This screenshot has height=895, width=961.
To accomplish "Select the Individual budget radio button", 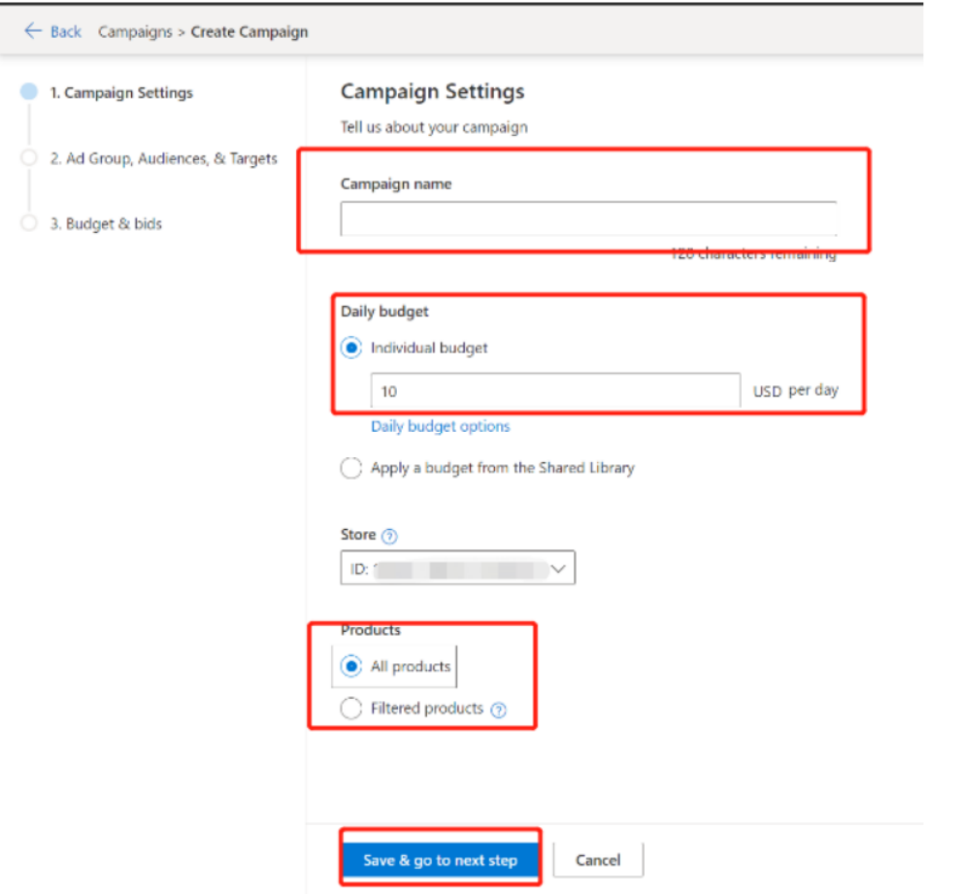I will click(x=351, y=348).
